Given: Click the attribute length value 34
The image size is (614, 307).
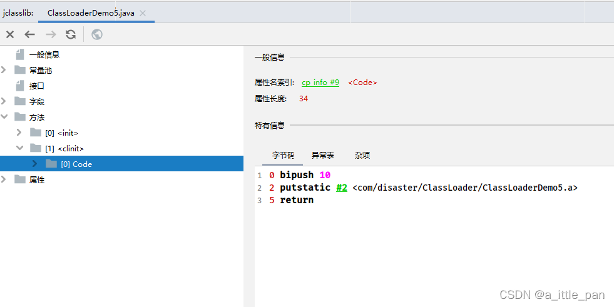Looking at the screenshot, I should point(304,99).
